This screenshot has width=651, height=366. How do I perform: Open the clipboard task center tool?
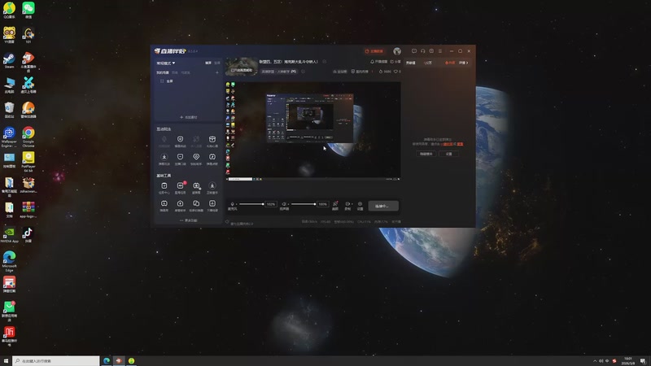[x=164, y=186]
